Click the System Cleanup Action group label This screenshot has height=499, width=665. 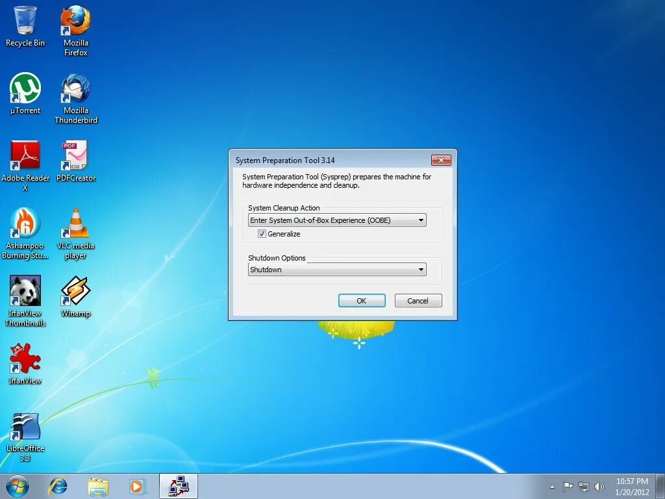coord(284,208)
